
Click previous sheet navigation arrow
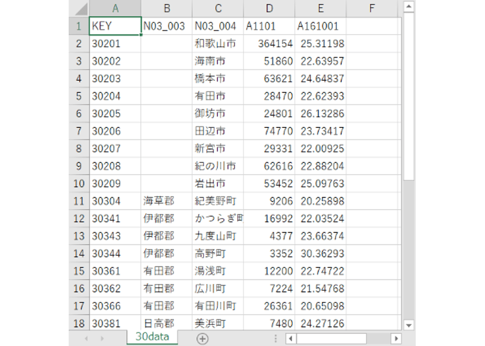coord(86,339)
